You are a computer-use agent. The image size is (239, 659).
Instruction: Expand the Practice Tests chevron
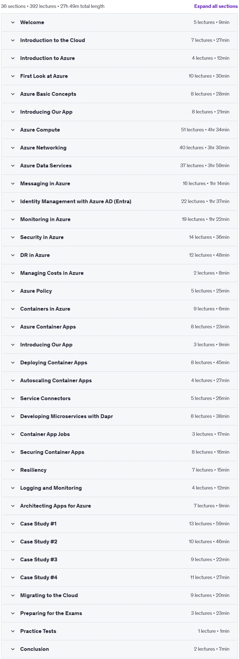point(13,631)
